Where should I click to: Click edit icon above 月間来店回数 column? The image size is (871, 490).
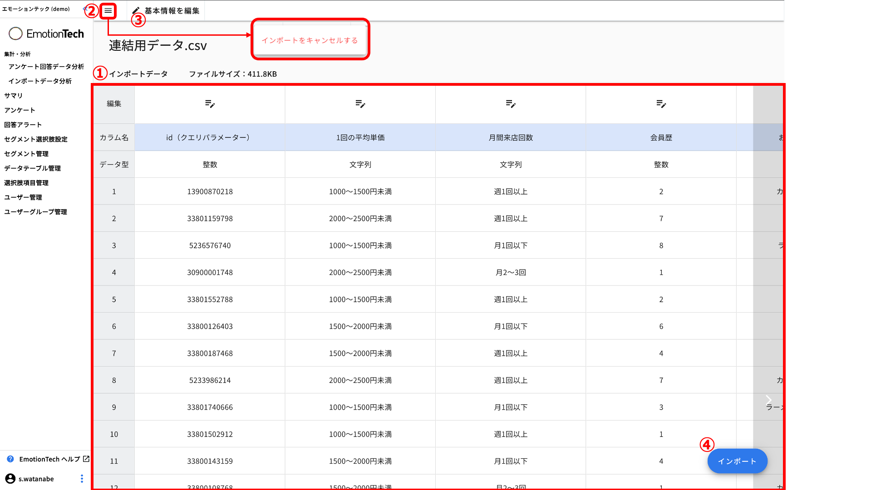[511, 104]
